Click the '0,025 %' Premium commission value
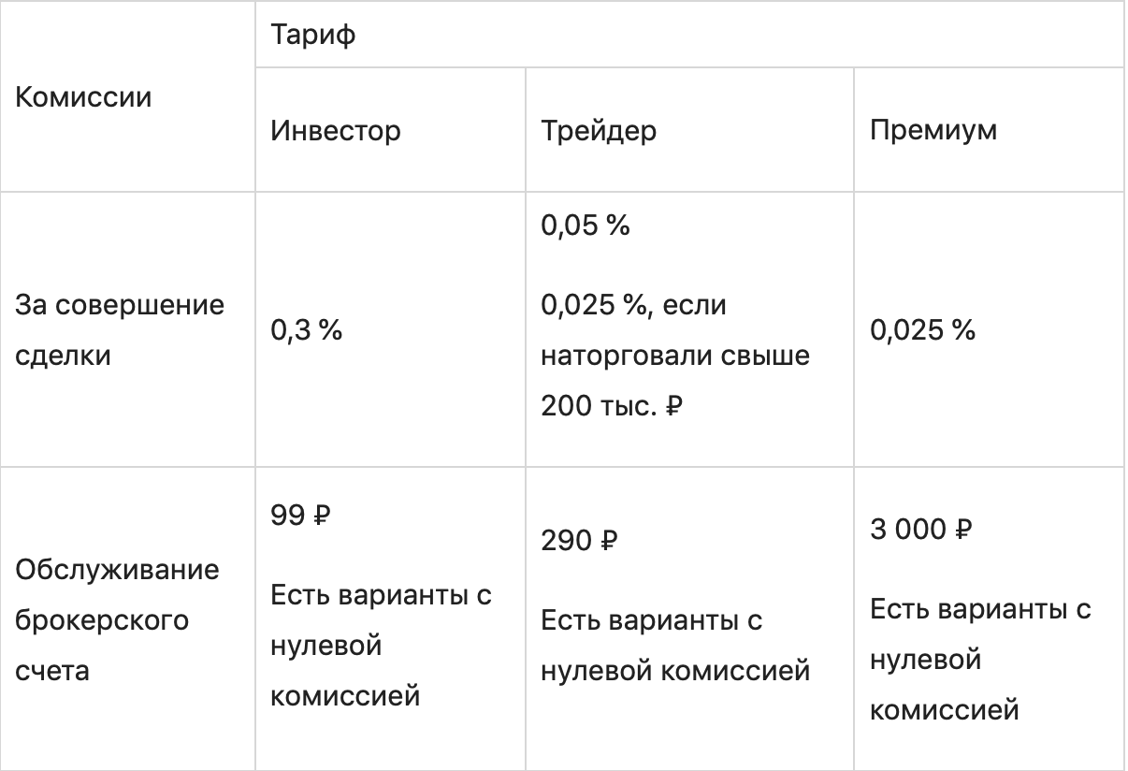Image resolution: width=1128 pixels, height=771 pixels. 922,331
